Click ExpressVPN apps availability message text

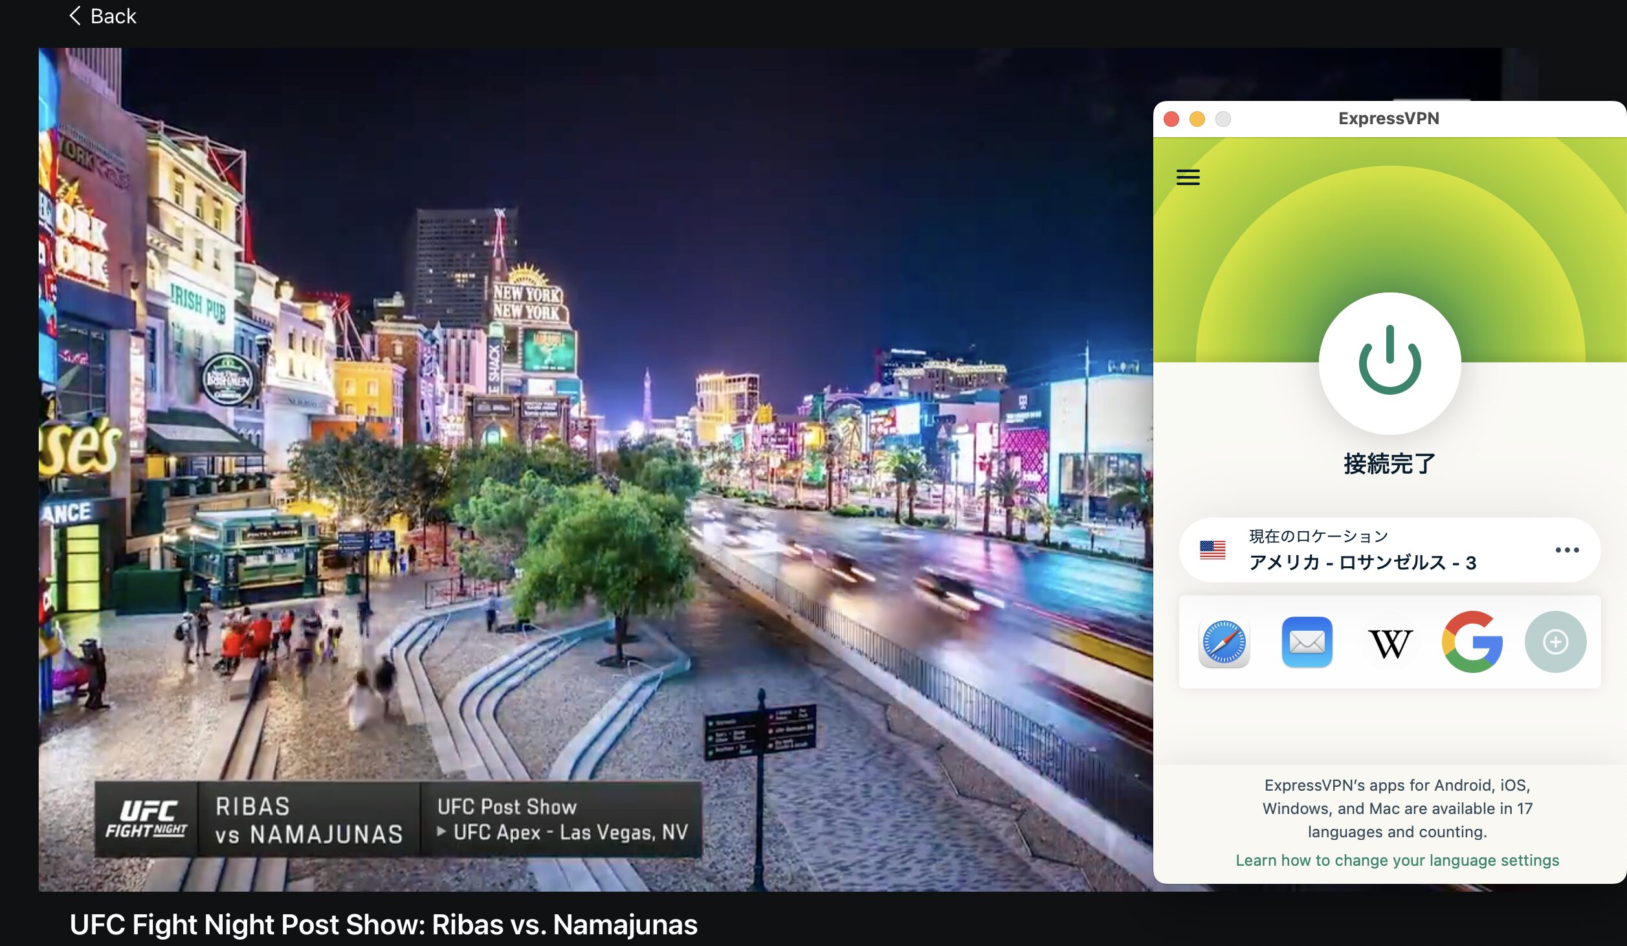(x=1397, y=808)
